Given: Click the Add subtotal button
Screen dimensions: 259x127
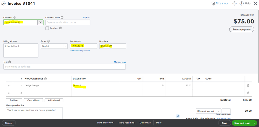Looking at the screenshot, I should [54, 100].
